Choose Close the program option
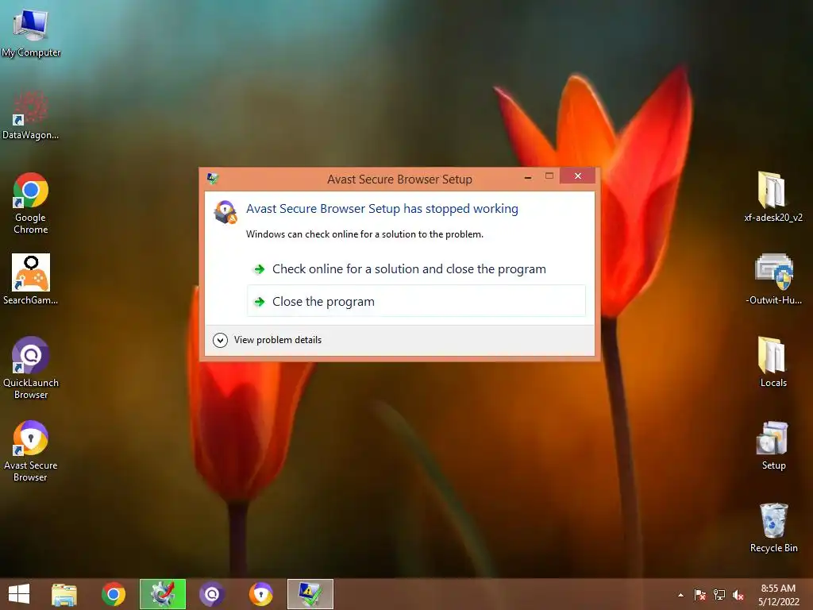Viewport: 813px width, 610px height. [416, 301]
